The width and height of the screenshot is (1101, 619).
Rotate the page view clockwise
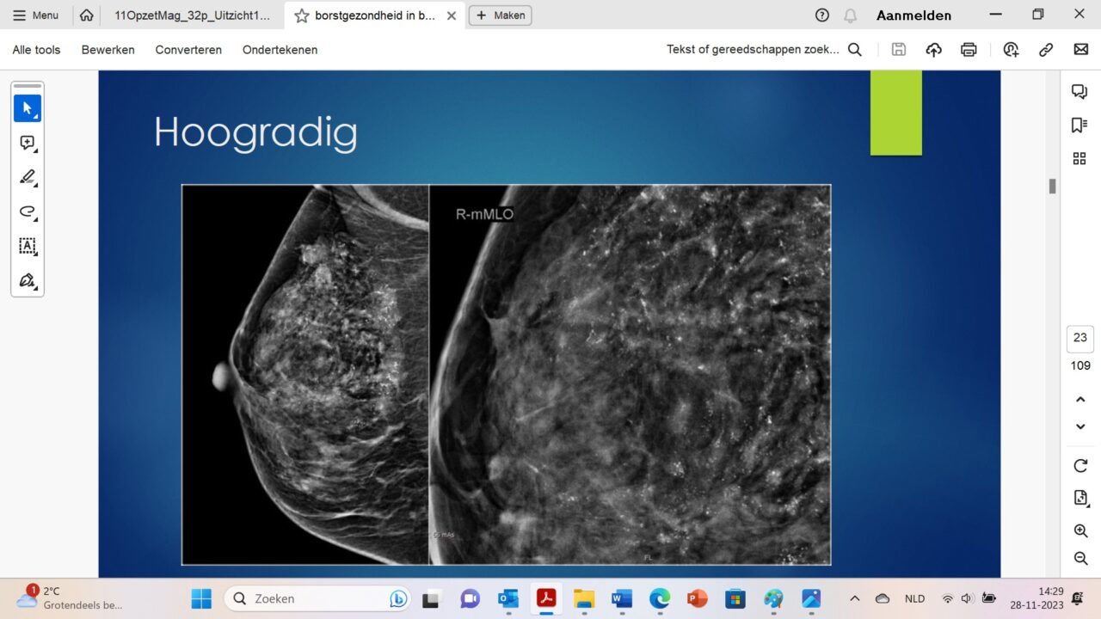coord(1080,466)
